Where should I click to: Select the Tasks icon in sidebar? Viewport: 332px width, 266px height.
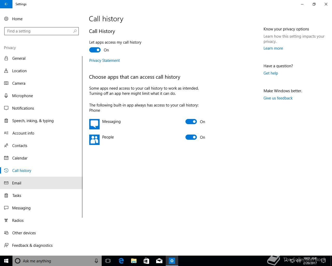[x=6, y=195]
